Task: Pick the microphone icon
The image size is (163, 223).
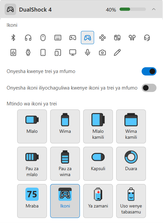Action: (x=88, y=53)
